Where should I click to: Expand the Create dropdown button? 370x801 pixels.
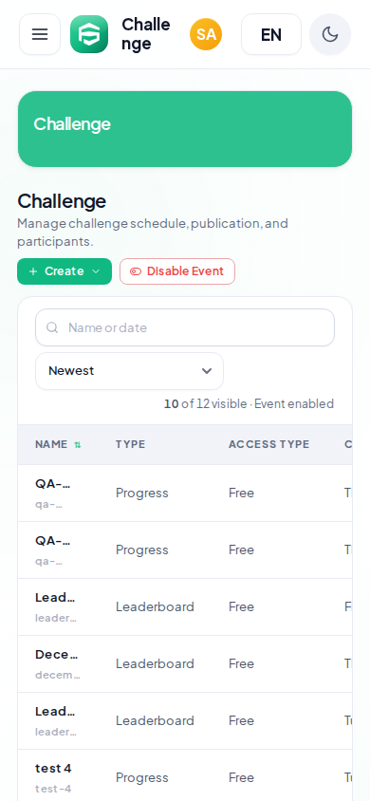65,271
